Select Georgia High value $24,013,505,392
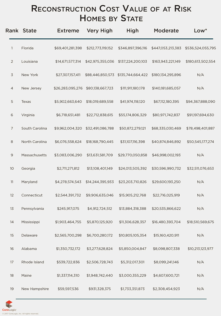The height and width of the screenshot is (316, 221). (133, 168)
